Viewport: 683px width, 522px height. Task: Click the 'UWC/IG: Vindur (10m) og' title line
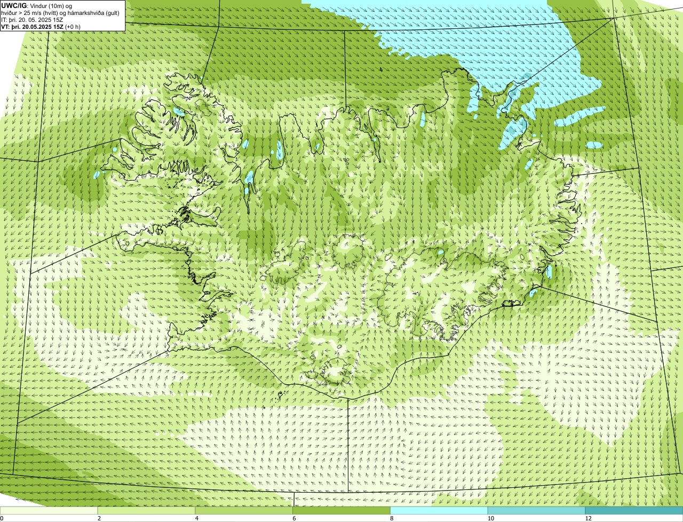(37, 5)
